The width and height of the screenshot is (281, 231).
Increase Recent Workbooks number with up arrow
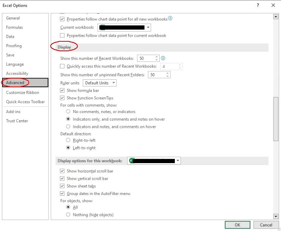click(157, 57)
